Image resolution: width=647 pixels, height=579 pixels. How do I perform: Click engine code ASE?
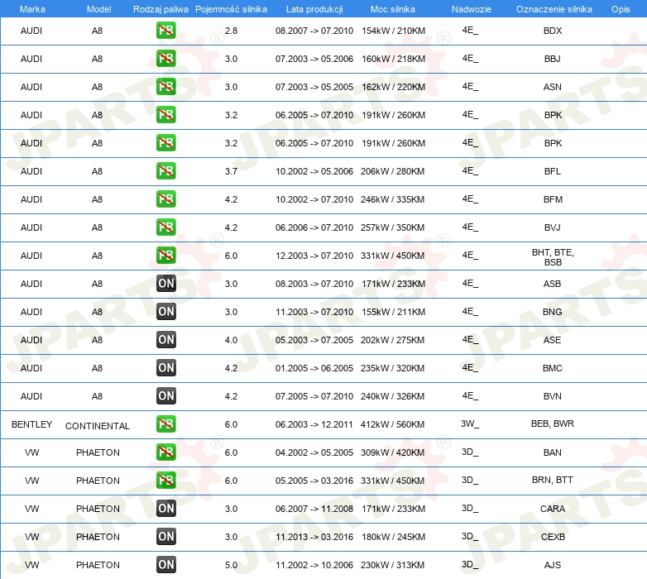click(552, 340)
